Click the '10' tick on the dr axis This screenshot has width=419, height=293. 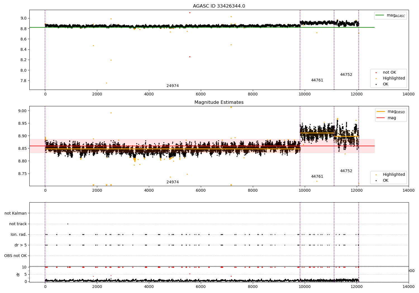click(x=24, y=267)
